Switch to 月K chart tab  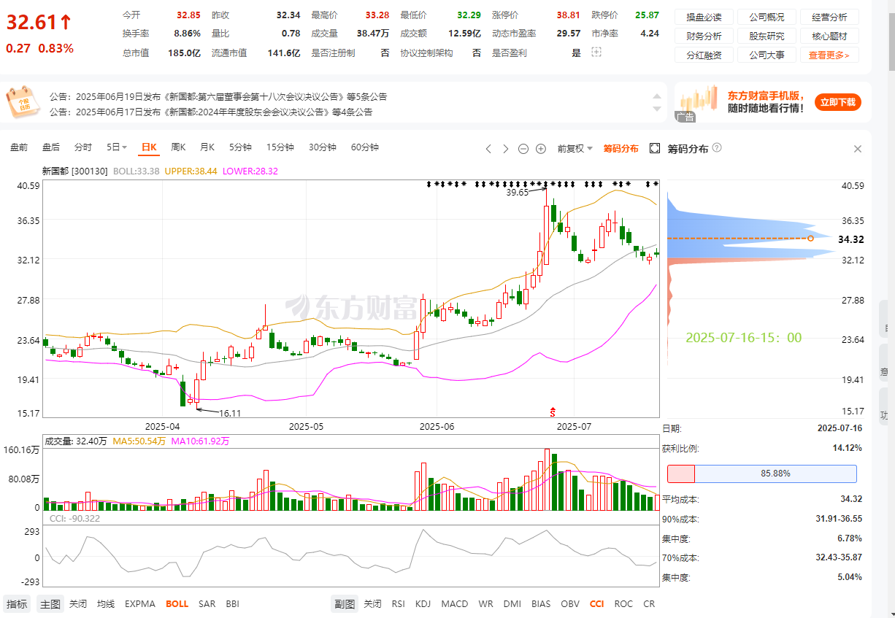coord(207,147)
